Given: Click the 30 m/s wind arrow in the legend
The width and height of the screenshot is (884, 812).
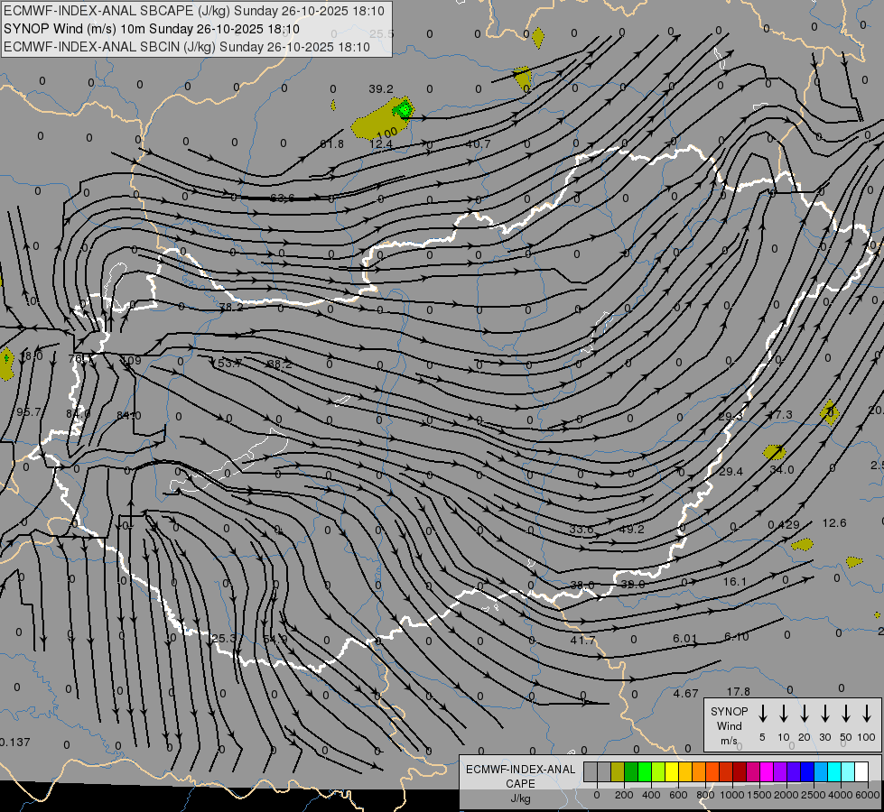Looking at the screenshot, I should [x=825, y=714].
